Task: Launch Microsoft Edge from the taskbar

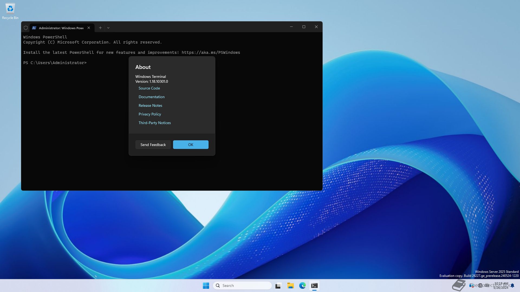Action: point(302,286)
